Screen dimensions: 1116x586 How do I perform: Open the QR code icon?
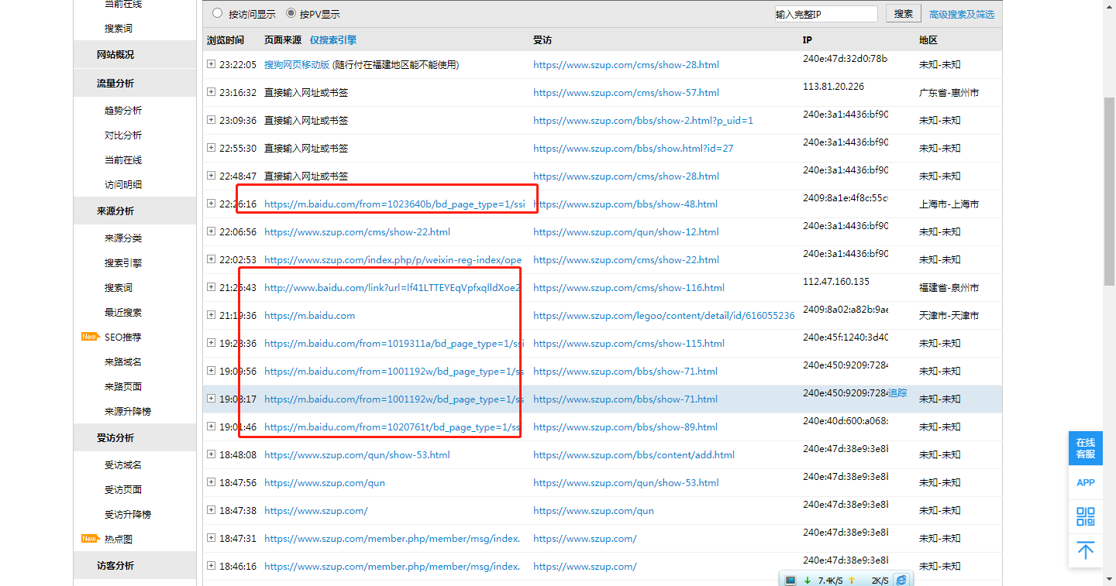pyautogui.click(x=1085, y=516)
